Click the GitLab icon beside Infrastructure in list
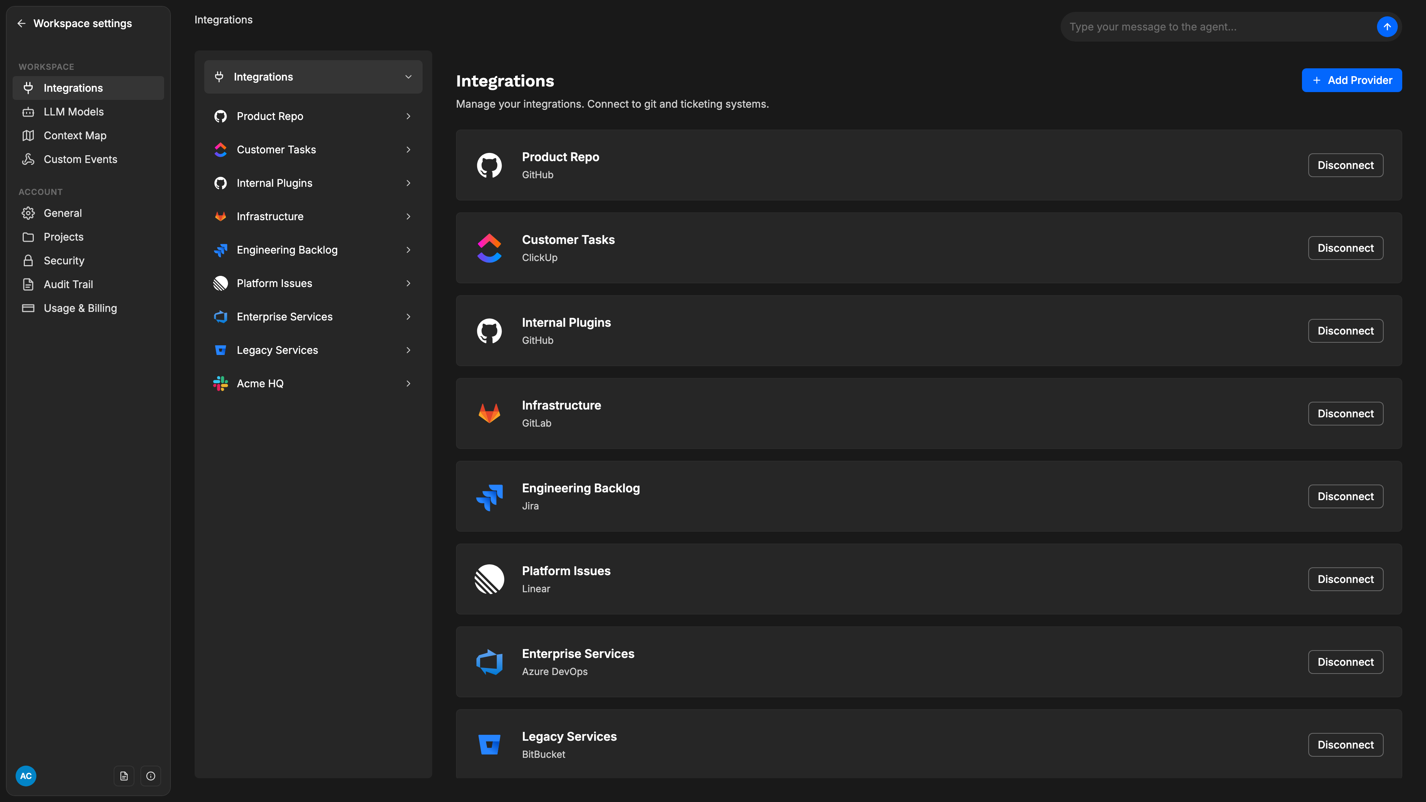 click(220, 216)
